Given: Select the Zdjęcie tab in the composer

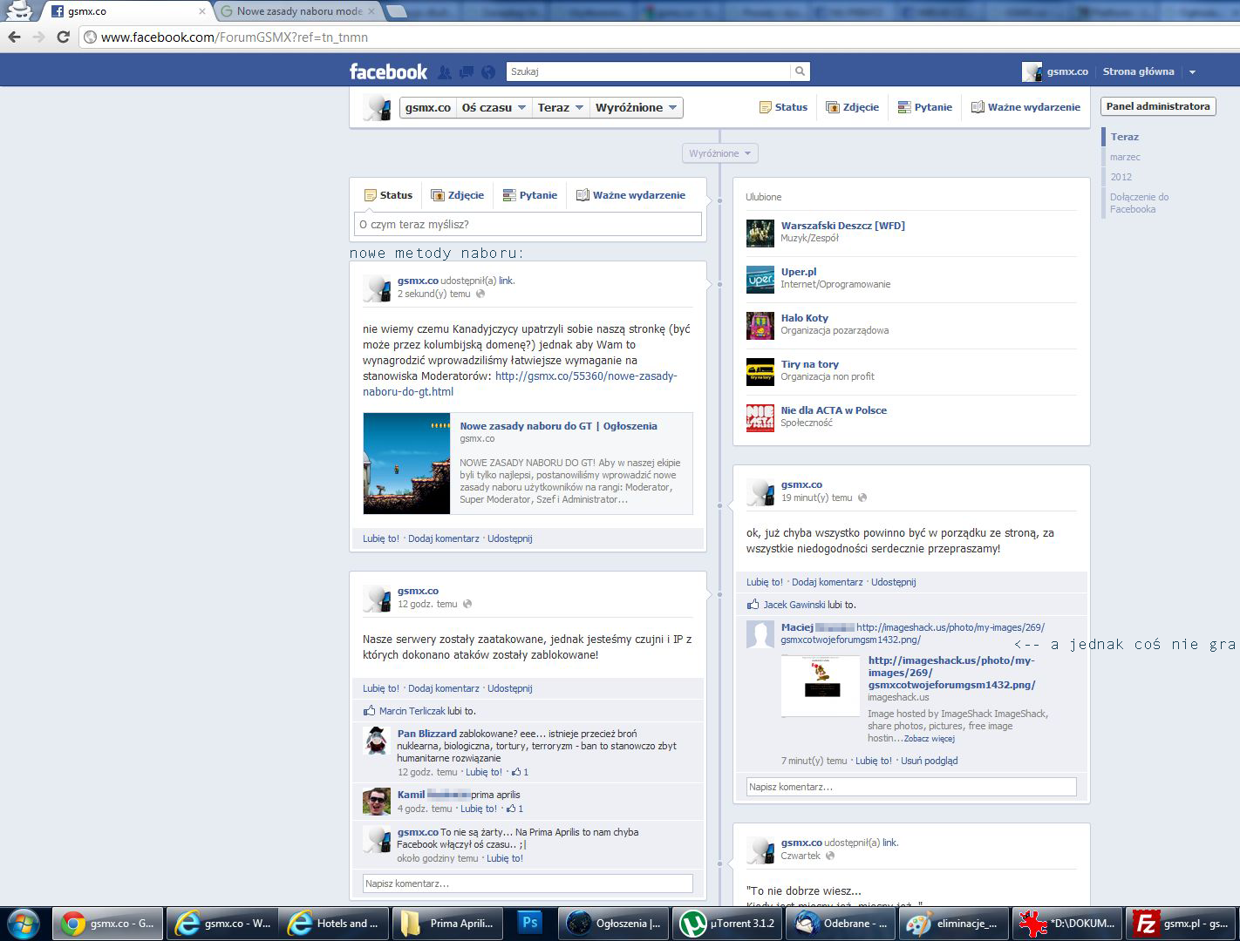Looking at the screenshot, I should [458, 195].
